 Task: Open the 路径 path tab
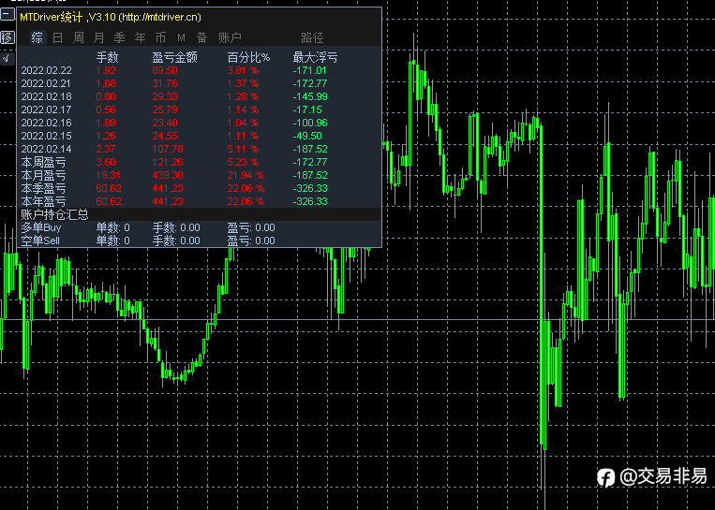[312, 37]
